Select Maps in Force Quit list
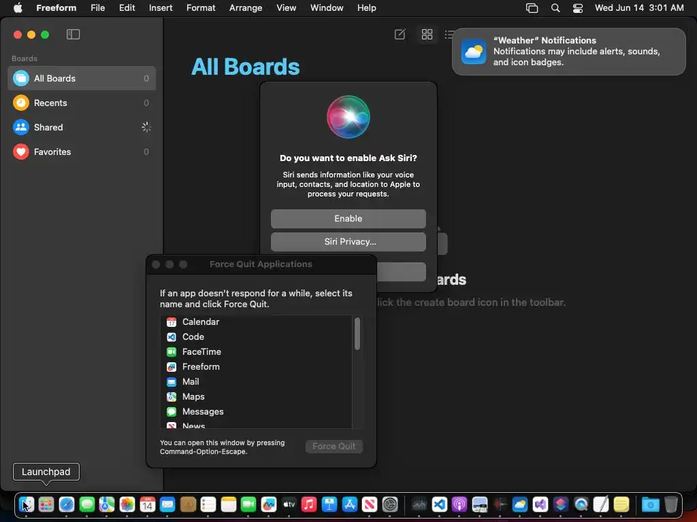697x522 pixels. [257, 396]
